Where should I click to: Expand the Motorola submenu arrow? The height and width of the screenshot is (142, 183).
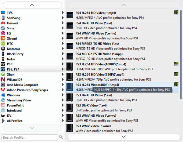tap(63, 49)
